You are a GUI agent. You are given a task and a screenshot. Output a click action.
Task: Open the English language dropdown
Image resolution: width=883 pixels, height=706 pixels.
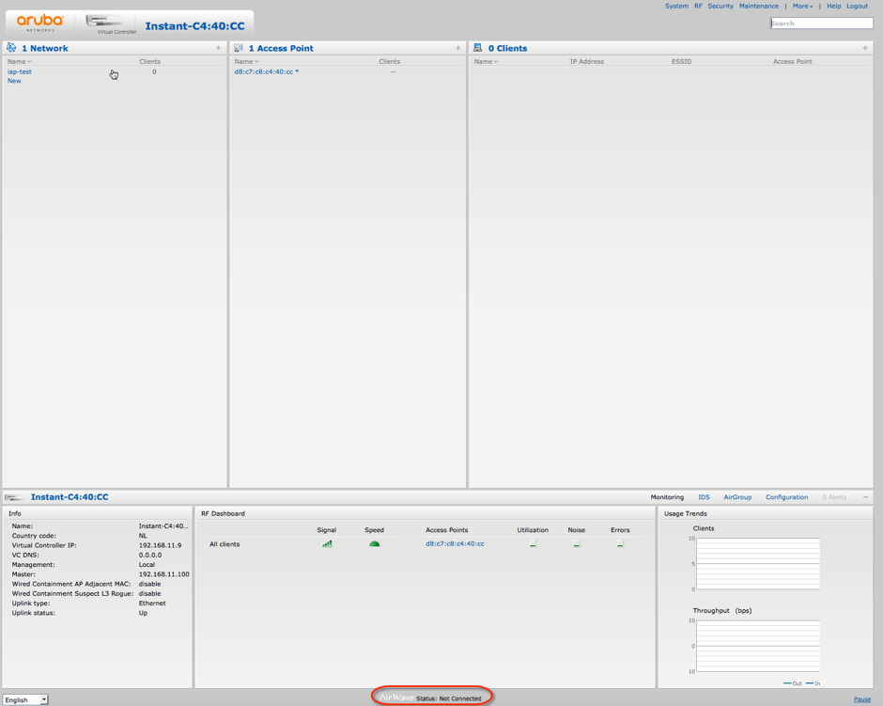tap(25, 699)
